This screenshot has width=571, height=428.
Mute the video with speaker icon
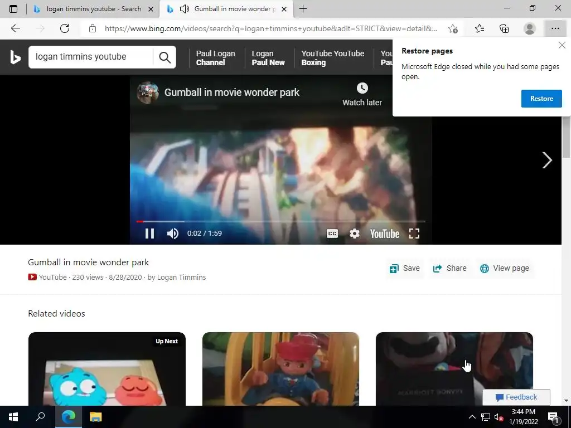coord(173,234)
